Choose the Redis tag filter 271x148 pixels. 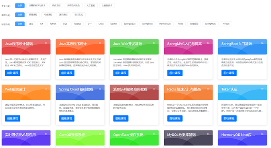(x=180, y=24)
